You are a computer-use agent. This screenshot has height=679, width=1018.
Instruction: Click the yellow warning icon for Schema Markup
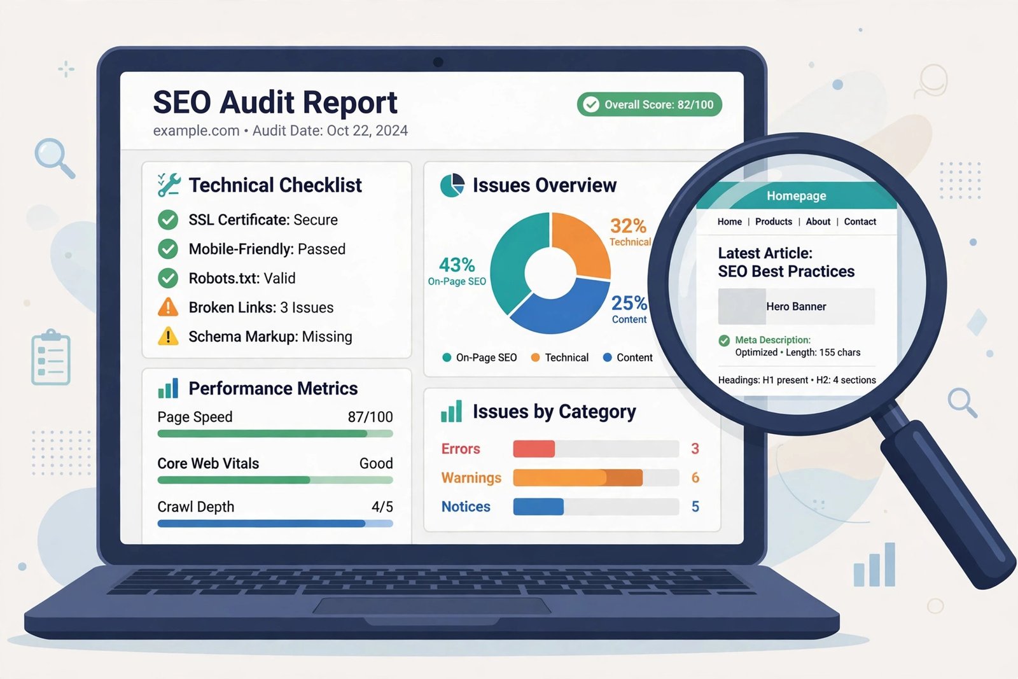(168, 337)
